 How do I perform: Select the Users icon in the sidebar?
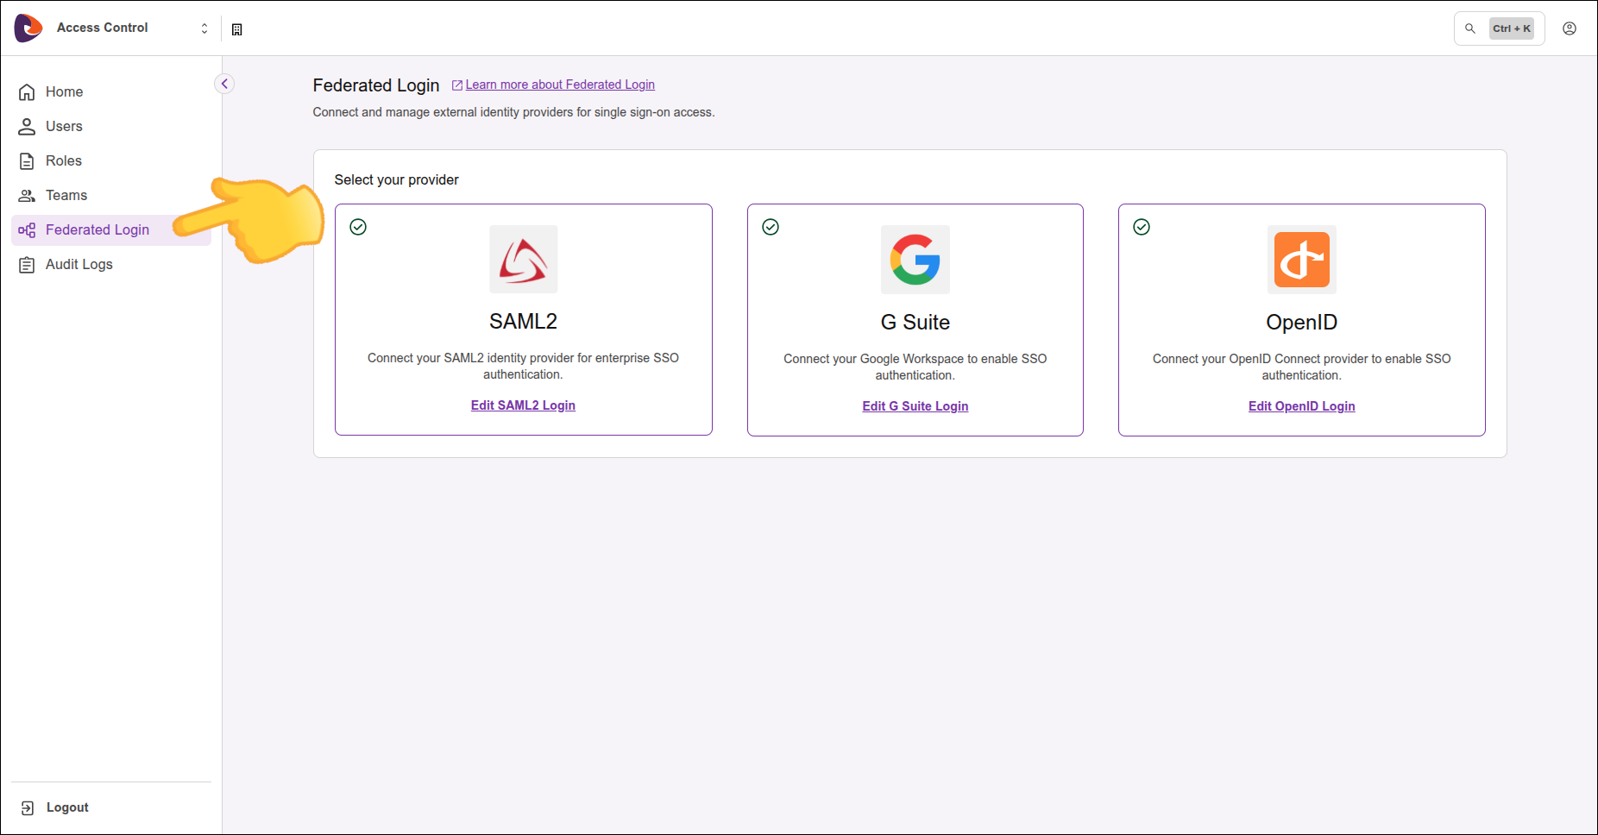click(x=27, y=126)
